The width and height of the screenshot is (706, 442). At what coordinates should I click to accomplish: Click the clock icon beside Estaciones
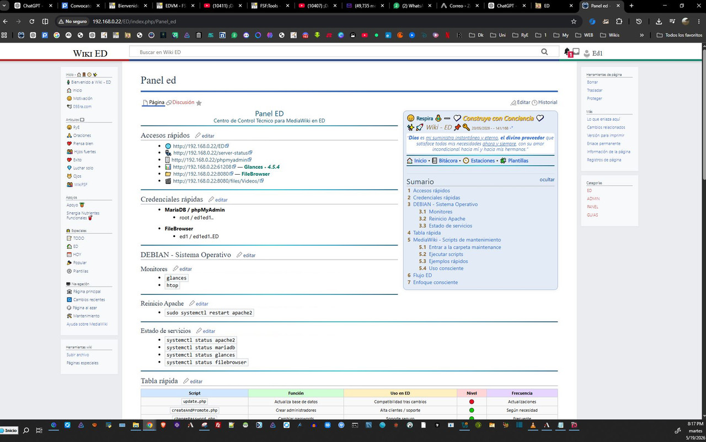[x=466, y=161]
